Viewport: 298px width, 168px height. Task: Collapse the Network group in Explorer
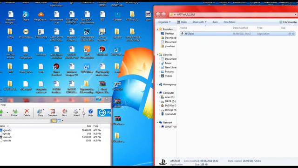coord(157,122)
